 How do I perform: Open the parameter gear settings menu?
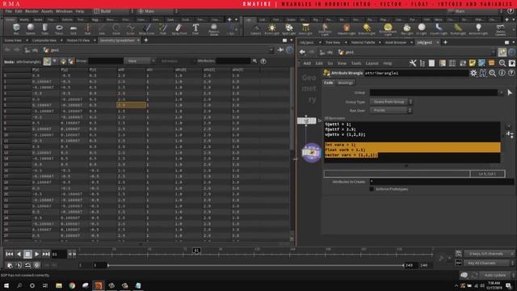click(473, 74)
